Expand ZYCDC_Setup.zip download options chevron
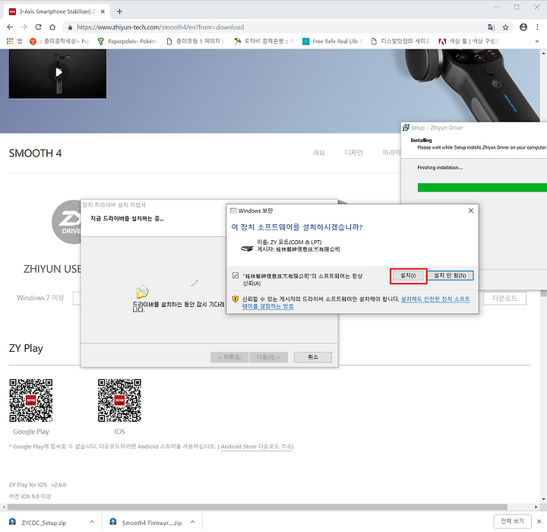 (92, 522)
